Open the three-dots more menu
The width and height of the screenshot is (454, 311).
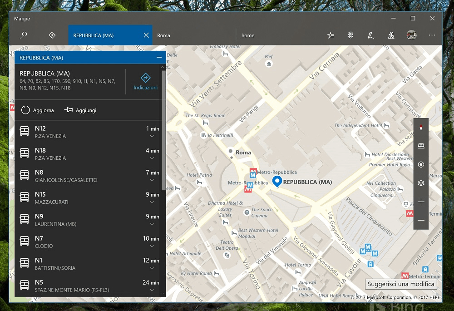point(432,35)
